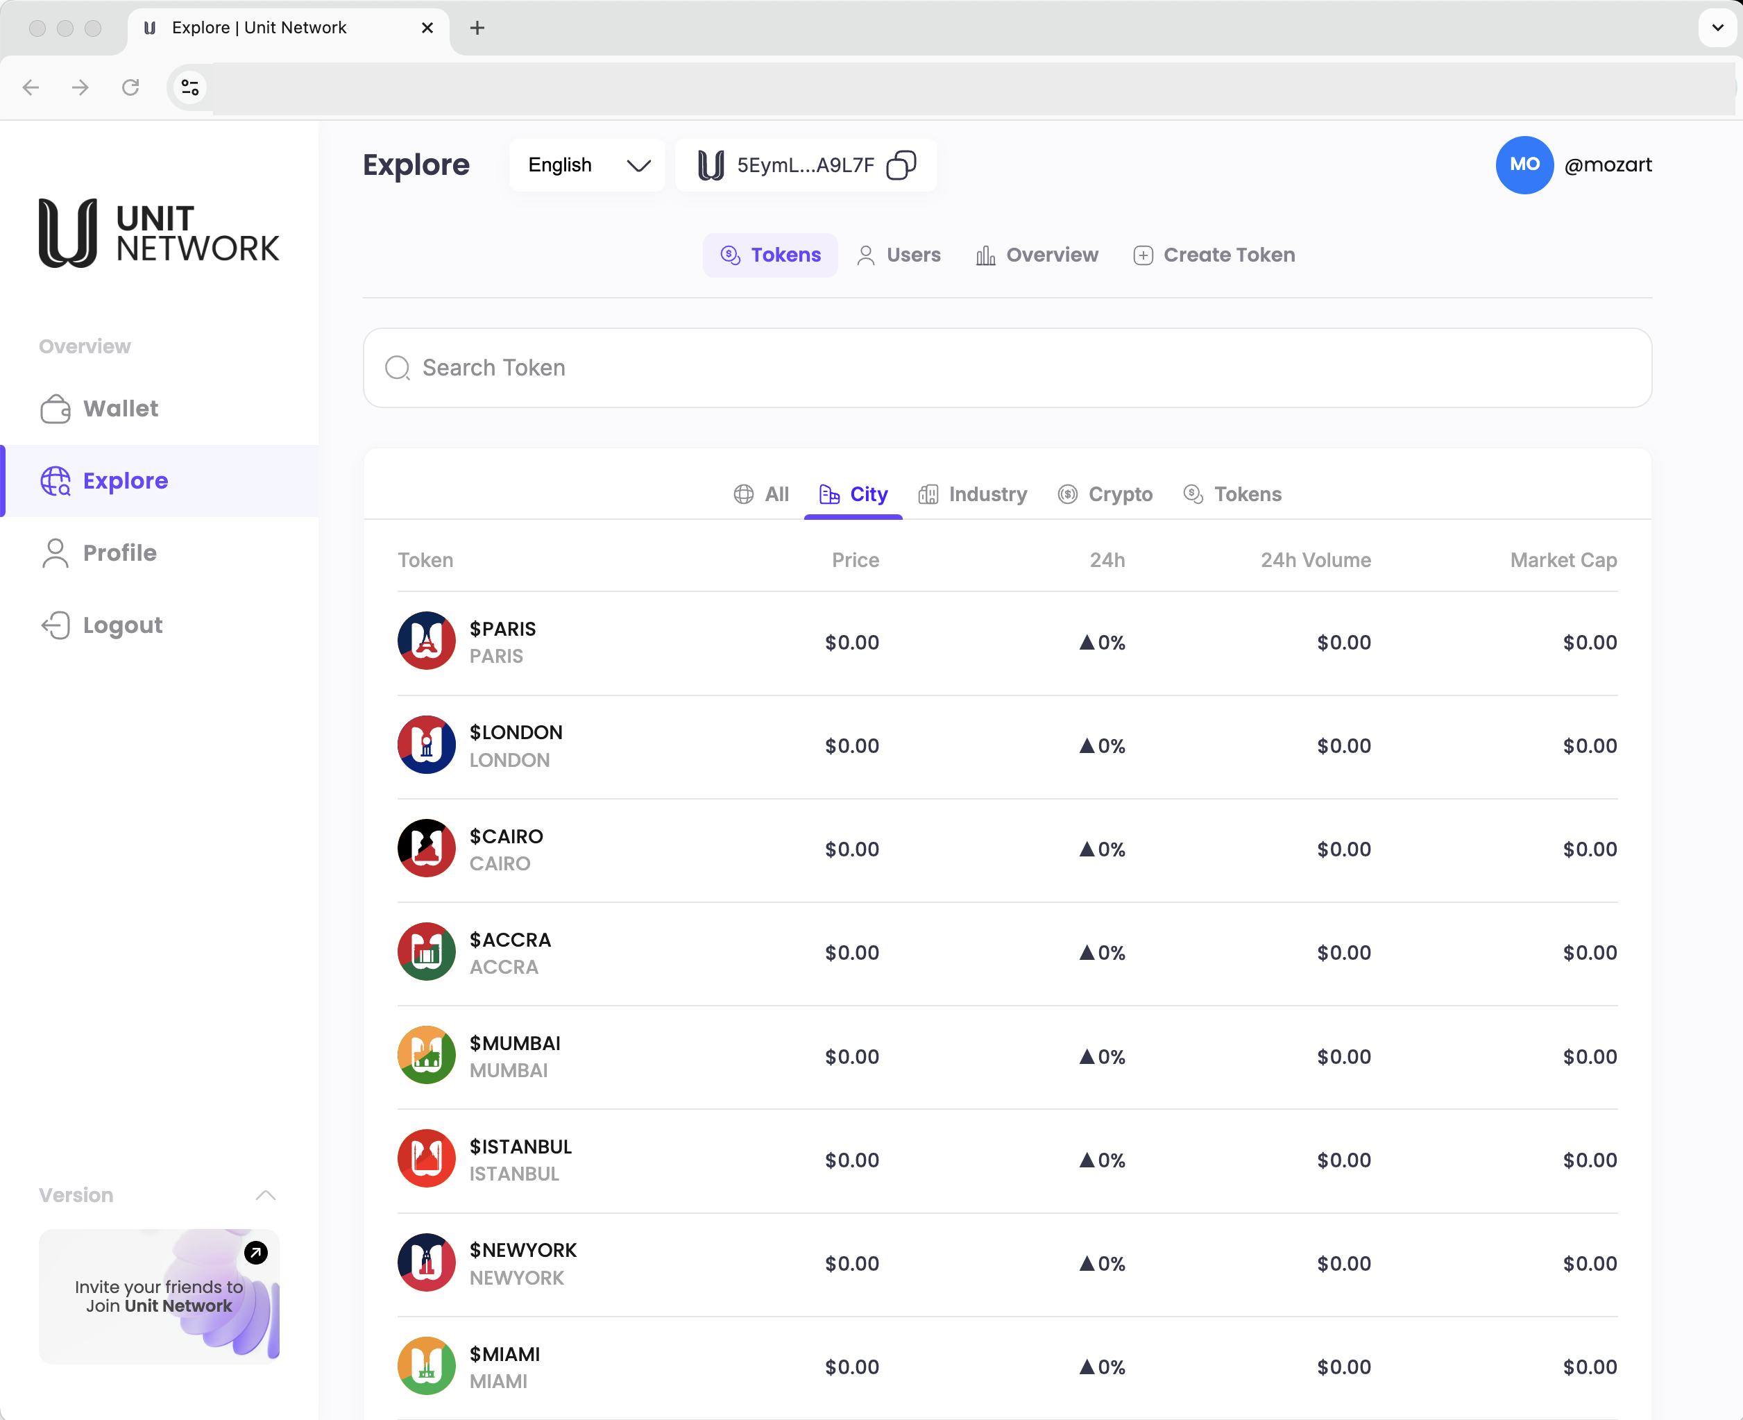This screenshot has width=1743, height=1420.
Task: Open the tab search chevron at the top right
Action: pyautogui.click(x=1717, y=28)
